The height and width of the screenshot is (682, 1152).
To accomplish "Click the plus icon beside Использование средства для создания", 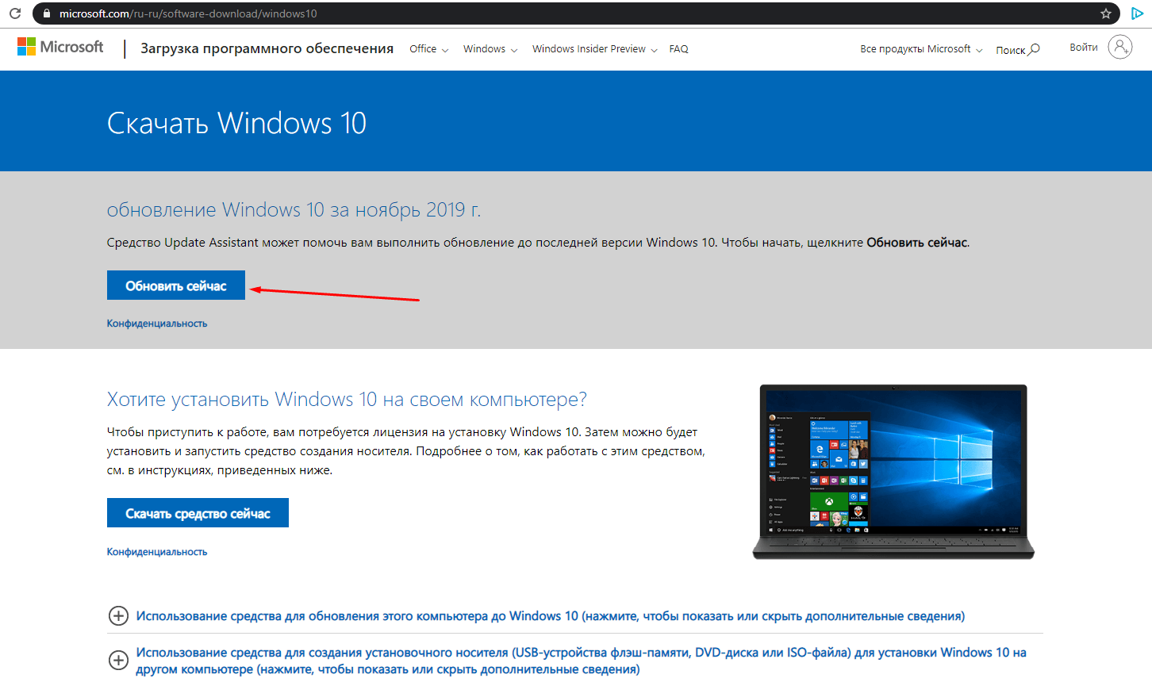I will [x=118, y=661].
